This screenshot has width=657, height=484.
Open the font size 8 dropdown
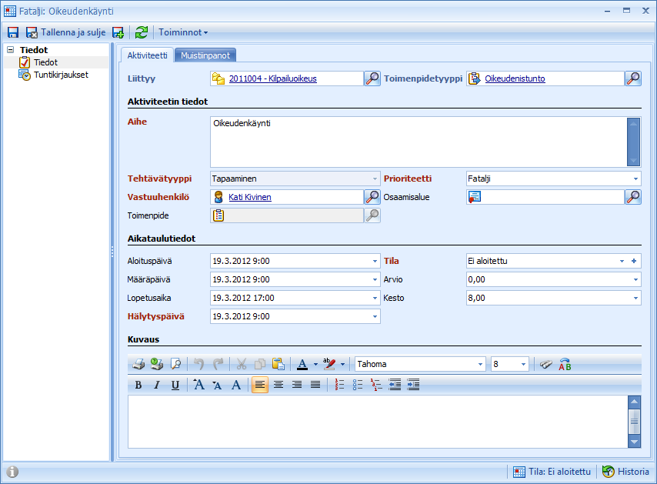pyautogui.click(x=523, y=364)
